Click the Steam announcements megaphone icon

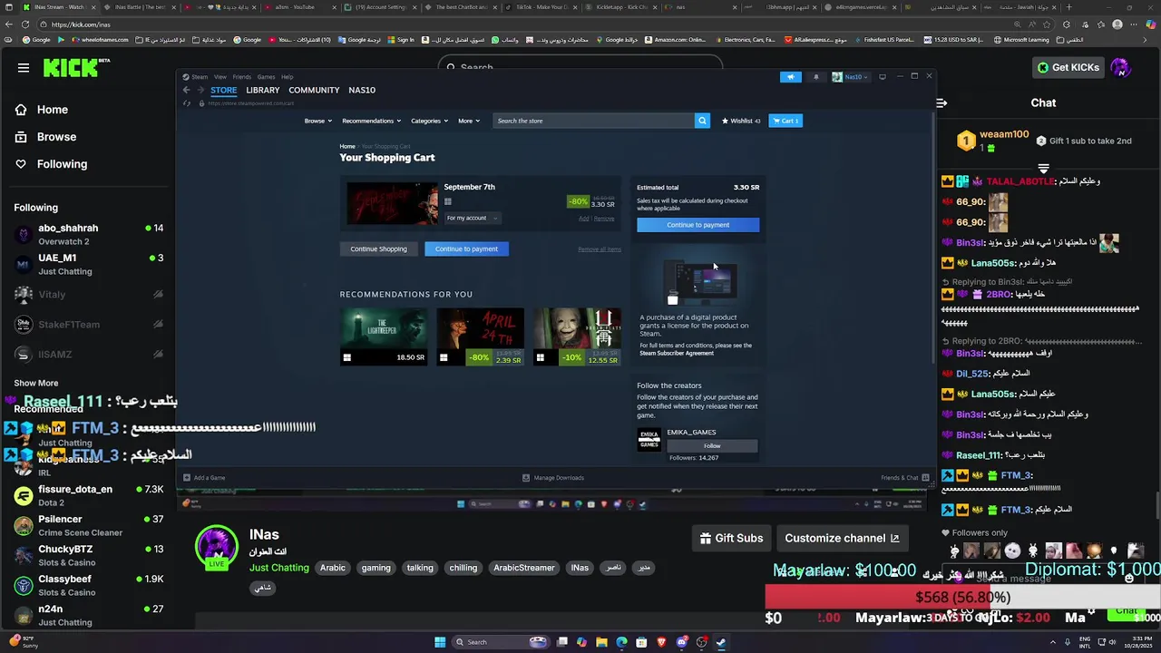791,77
